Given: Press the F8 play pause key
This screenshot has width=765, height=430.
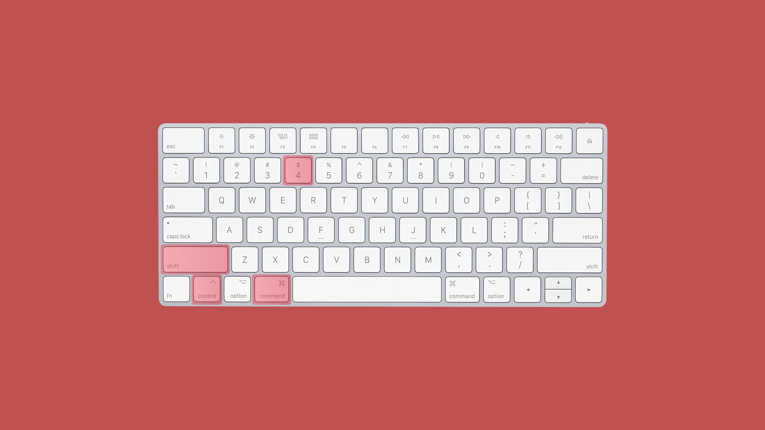Looking at the screenshot, I should pos(436,140).
